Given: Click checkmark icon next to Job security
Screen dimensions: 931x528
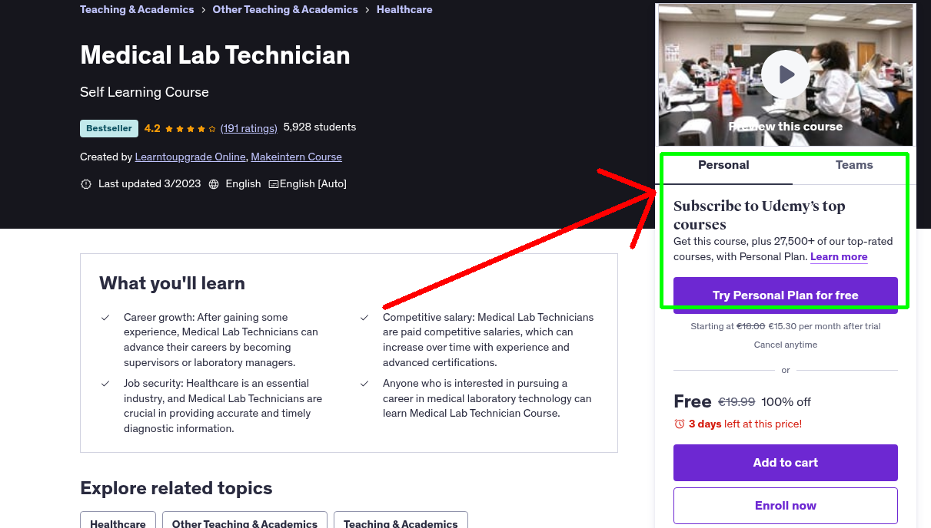Looking at the screenshot, I should [x=105, y=383].
